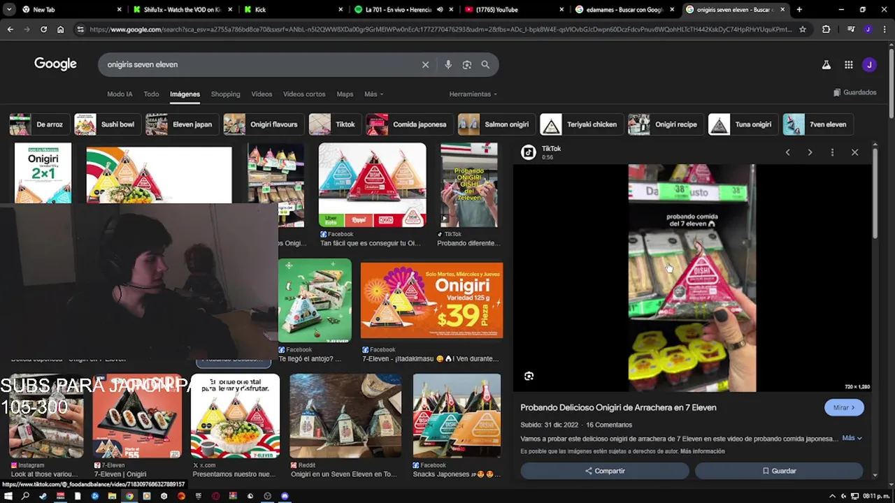
Task: Open Windows taskbar search
Action: coord(26,496)
